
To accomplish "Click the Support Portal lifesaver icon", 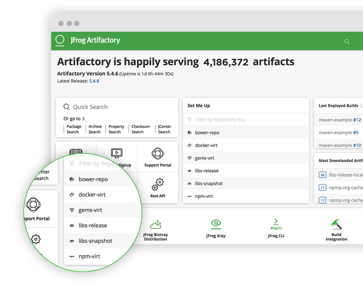I will pyautogui.click(x=158, y=154).
